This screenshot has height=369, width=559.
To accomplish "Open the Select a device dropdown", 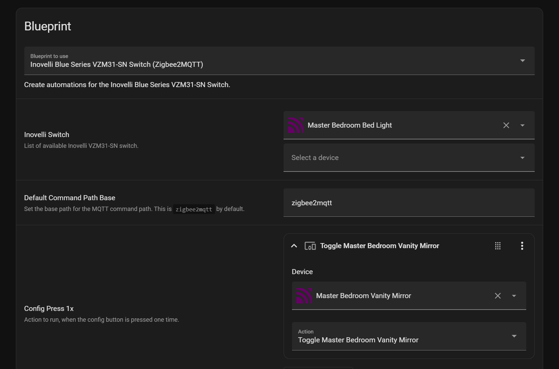I will coord(409,158).
